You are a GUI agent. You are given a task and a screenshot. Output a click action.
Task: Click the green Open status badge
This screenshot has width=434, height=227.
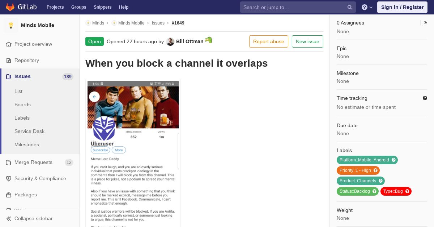tap(94, 41)
